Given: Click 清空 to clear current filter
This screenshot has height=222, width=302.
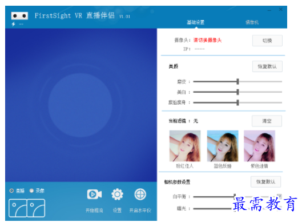Looking at the screenshot, I should 267,121.
